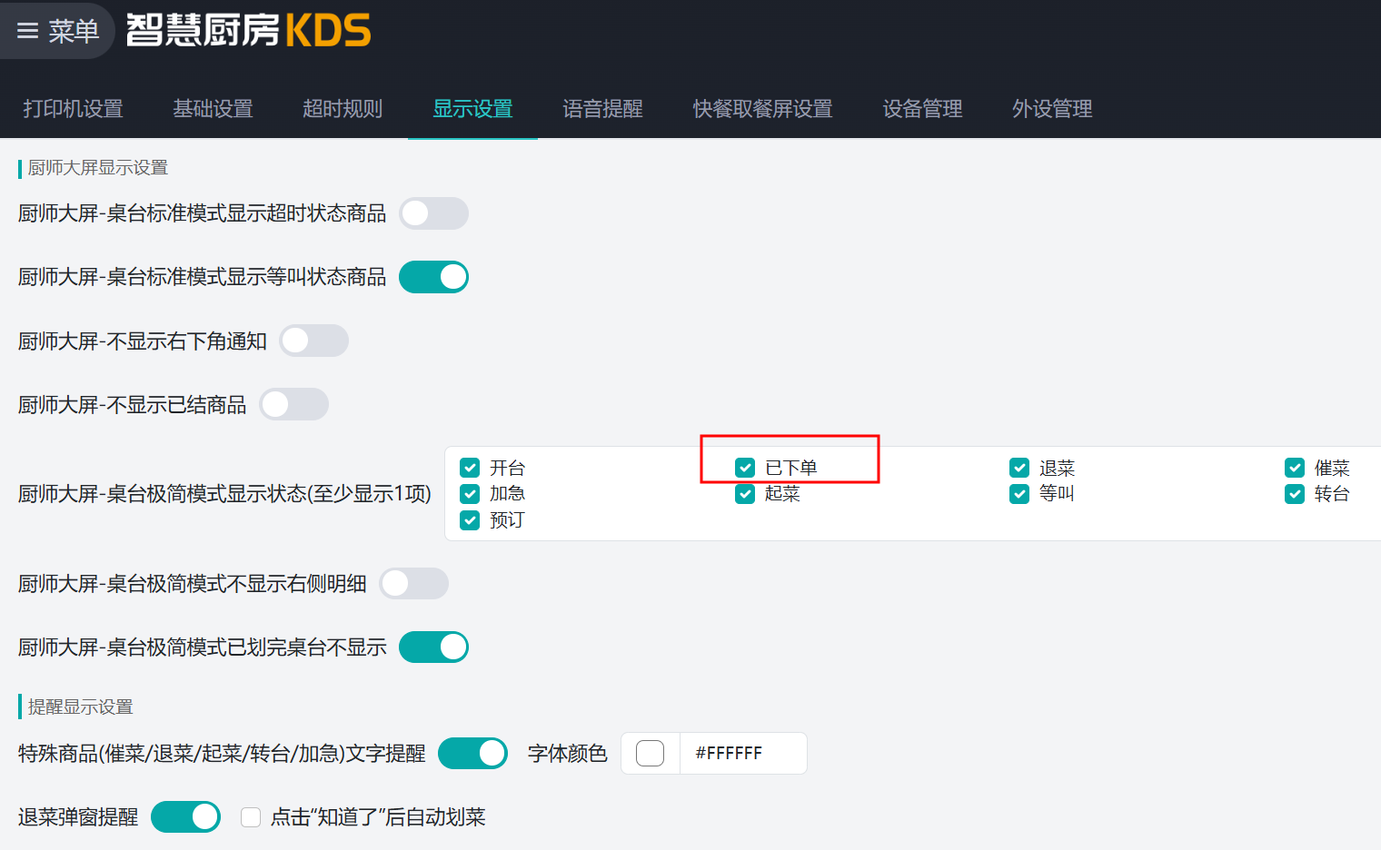Click the 提醒显示设置 section heading
Screen dimensions: 1381x850
81,707
